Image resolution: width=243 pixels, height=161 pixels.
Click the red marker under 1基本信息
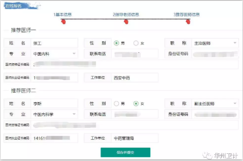coord(63,22)
